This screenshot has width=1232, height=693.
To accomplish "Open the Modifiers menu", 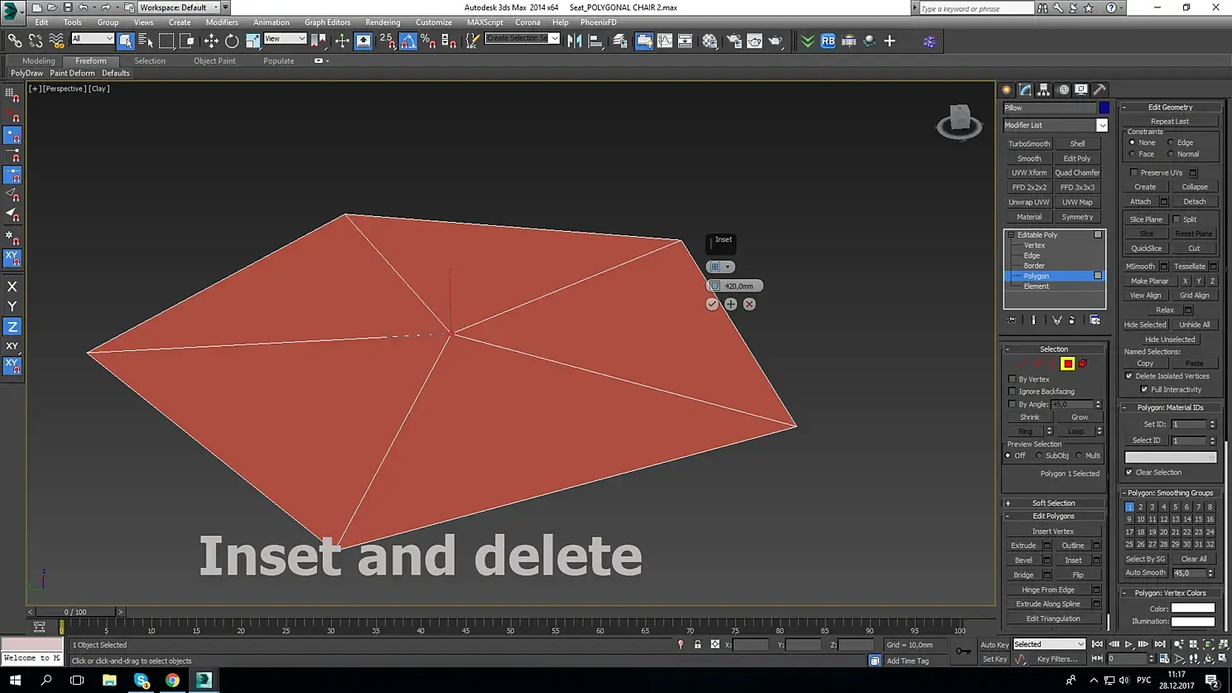I will 221,22.
